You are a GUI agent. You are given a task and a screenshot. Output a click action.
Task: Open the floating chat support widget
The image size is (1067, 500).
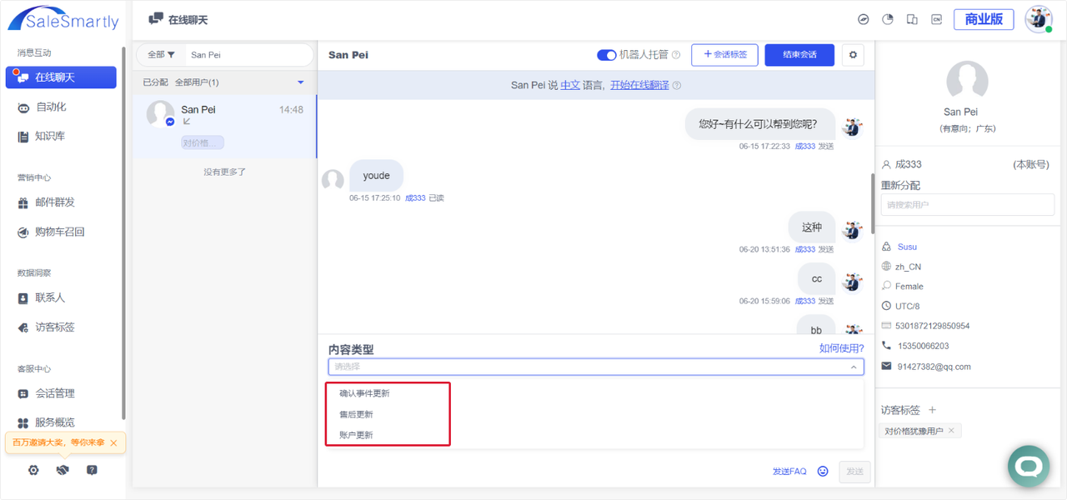coord(1028,466)
